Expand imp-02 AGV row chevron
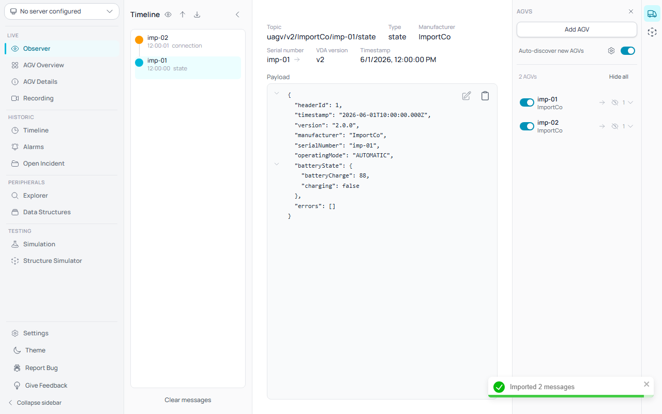 [630, 126]
